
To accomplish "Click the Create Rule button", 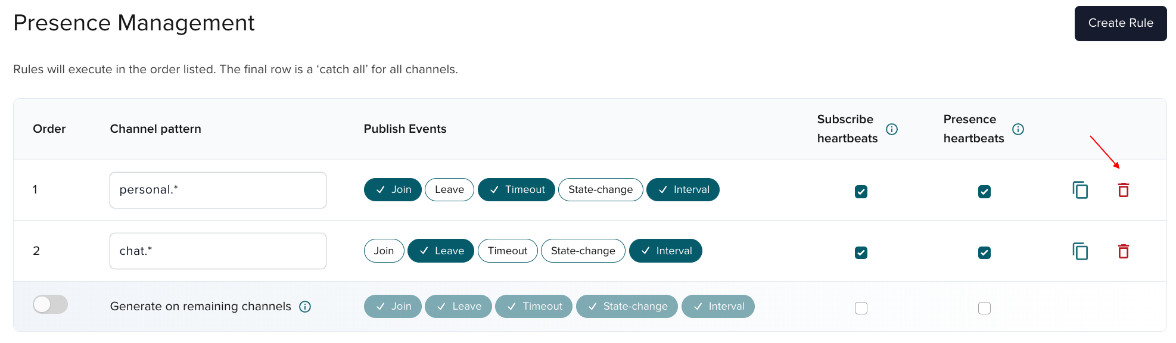I will point(1121,23).
